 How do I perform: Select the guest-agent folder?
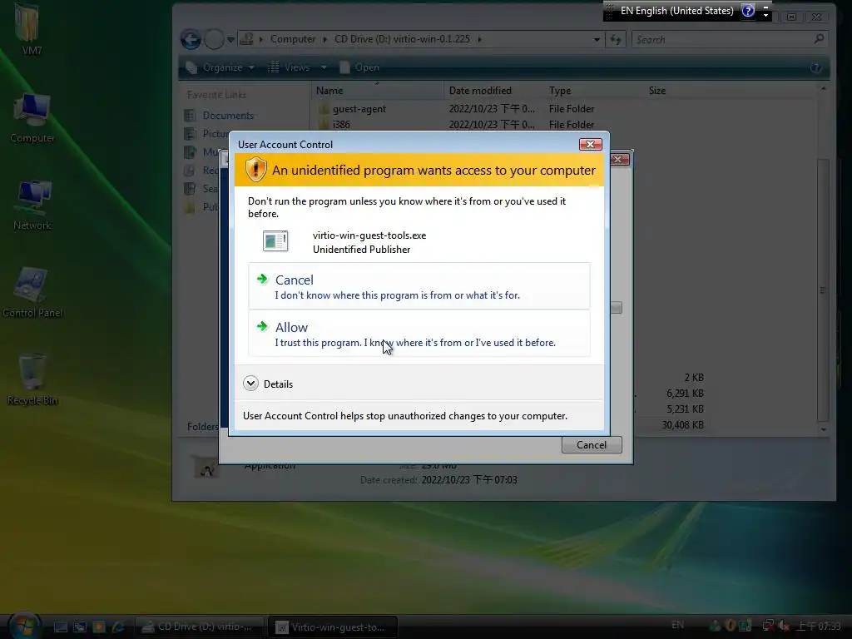click(359, 109)
